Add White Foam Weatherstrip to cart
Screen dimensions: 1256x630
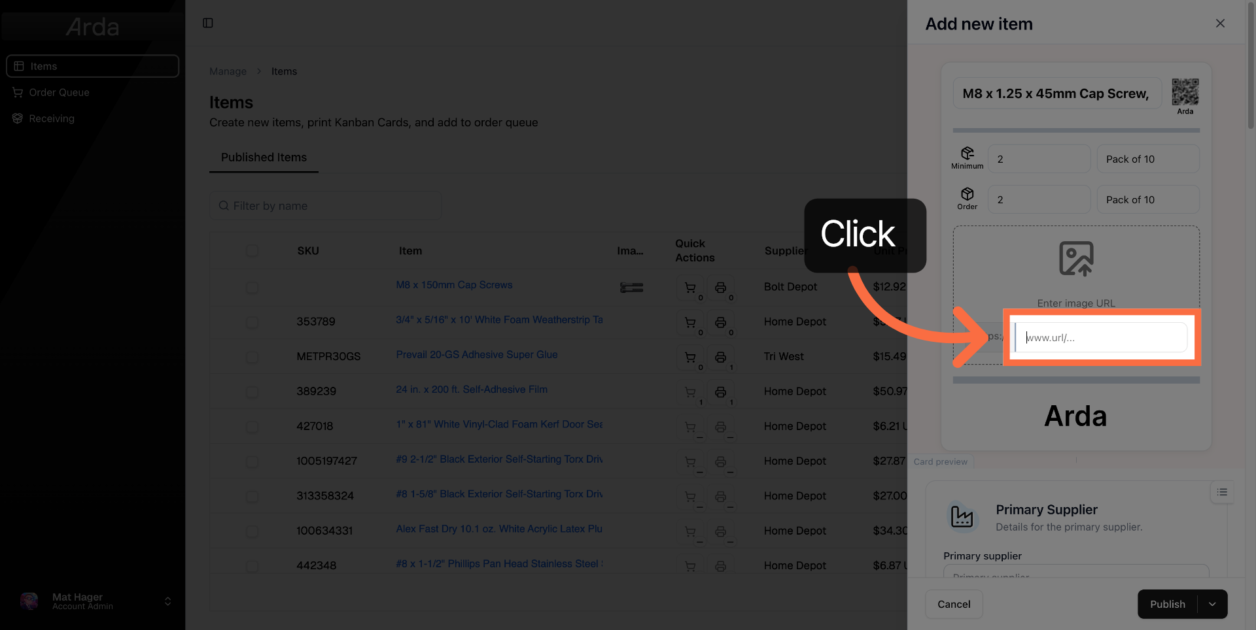pos(690,322)
